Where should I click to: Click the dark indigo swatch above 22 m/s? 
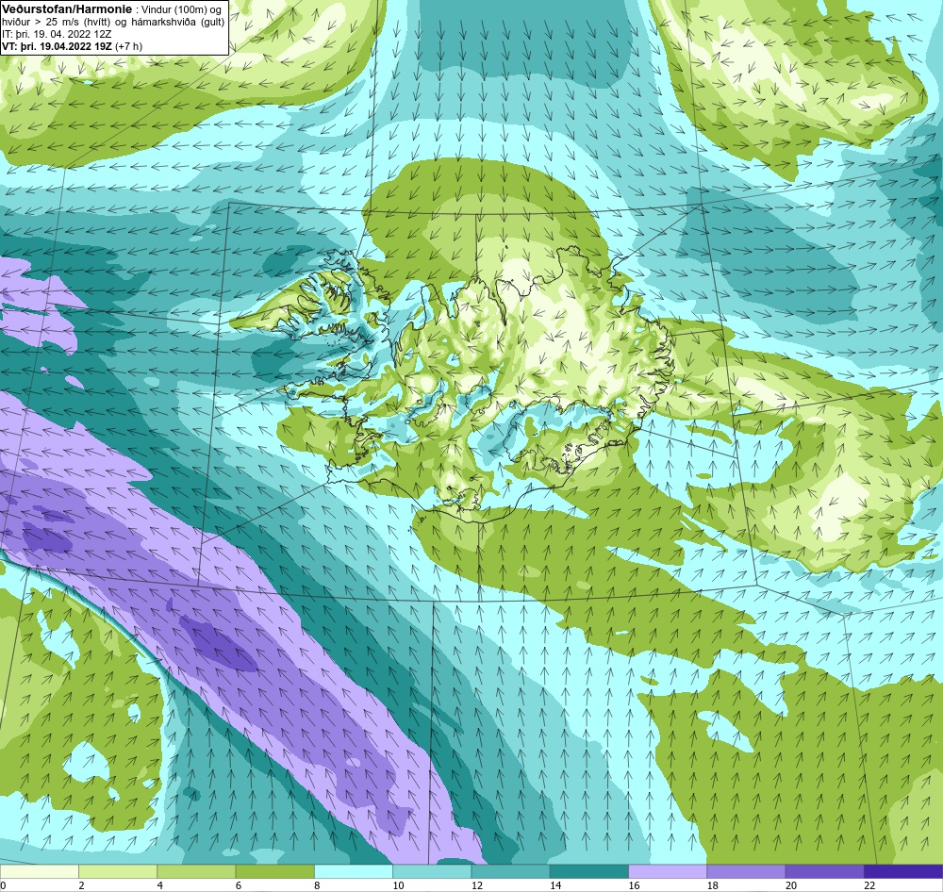[x=903, y=871]
